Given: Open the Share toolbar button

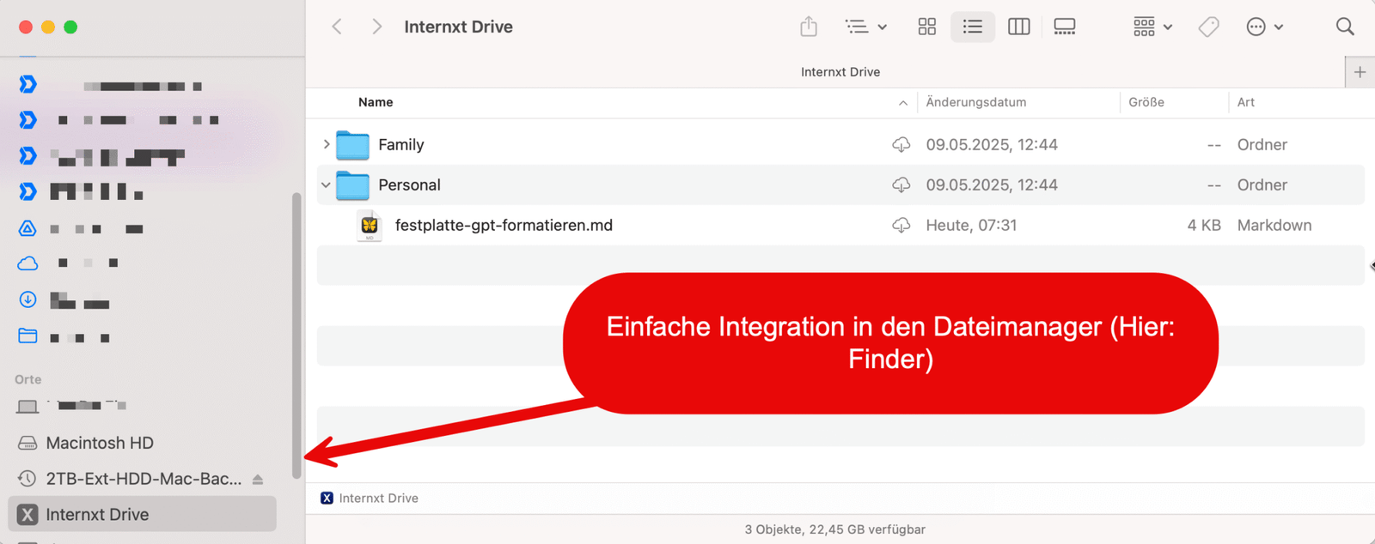Looking at the screenshot, I should tap(809, 27).
